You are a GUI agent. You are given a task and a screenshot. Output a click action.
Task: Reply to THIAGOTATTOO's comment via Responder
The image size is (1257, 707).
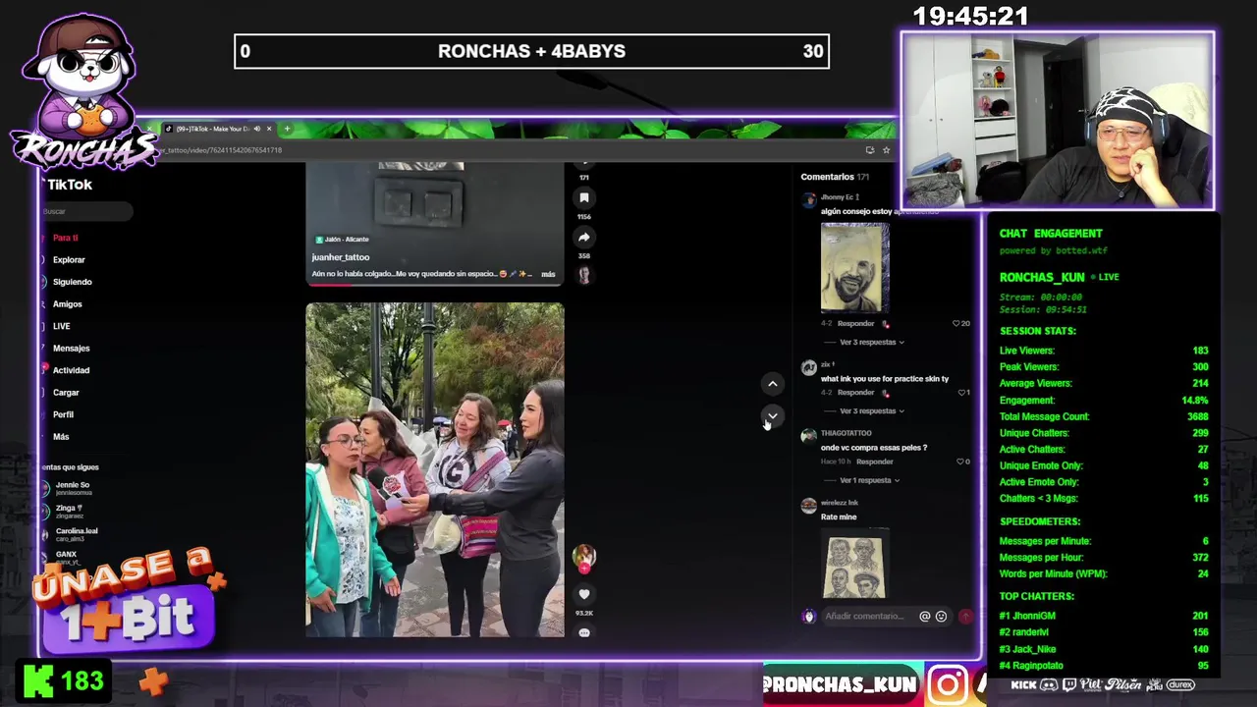[874, 462]
